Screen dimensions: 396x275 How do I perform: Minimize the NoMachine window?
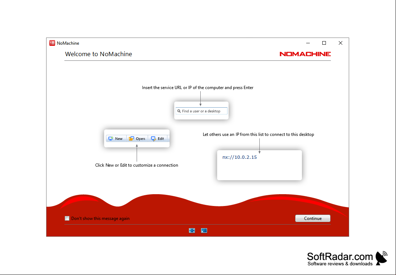[308, 43]
